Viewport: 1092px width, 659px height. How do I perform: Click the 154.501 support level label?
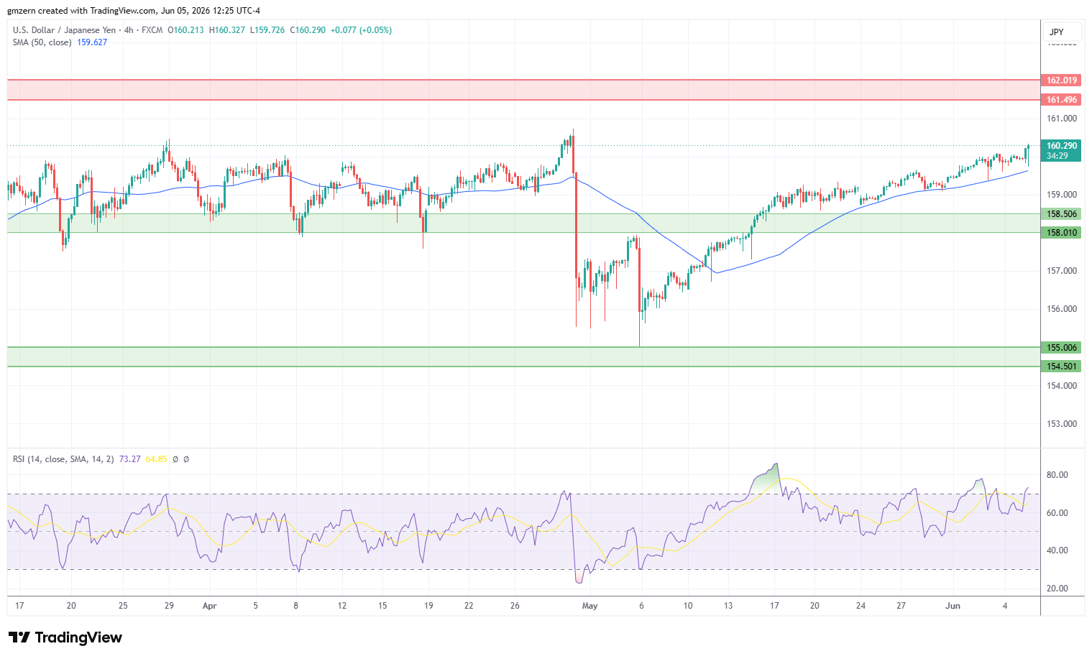tap(1061, 367)
